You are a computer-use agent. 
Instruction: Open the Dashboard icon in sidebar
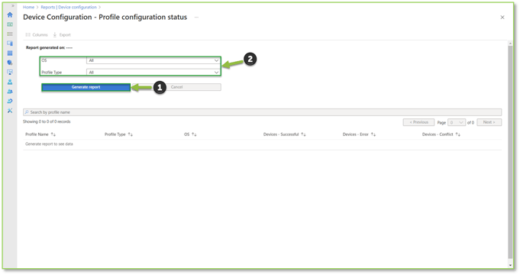tap(10, 24)
